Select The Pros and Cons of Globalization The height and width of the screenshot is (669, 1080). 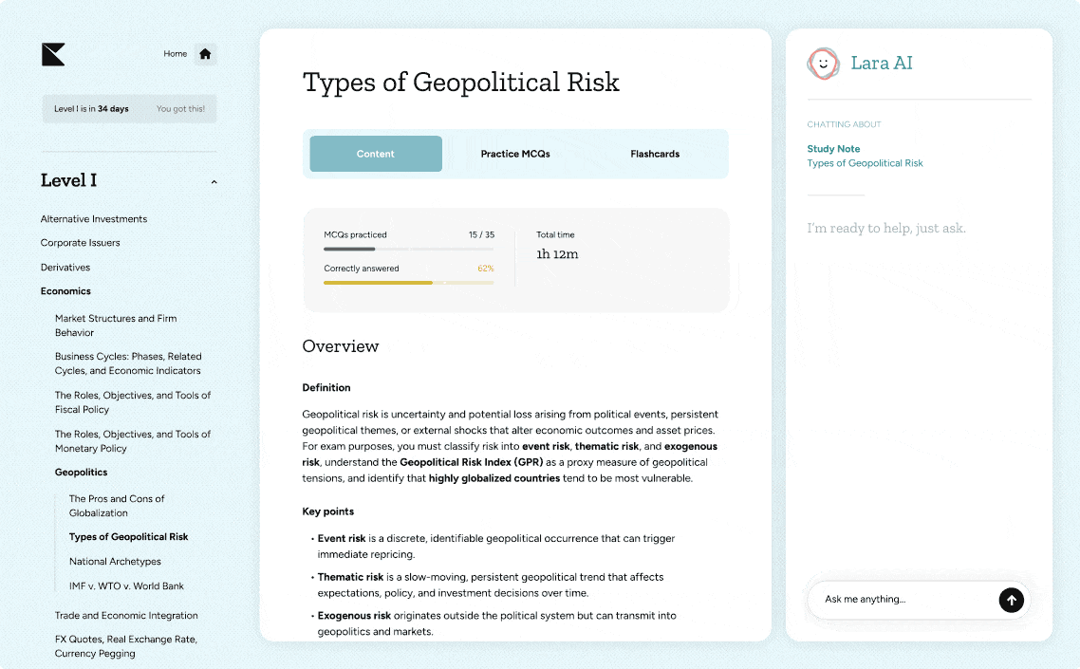click(117, 506)
